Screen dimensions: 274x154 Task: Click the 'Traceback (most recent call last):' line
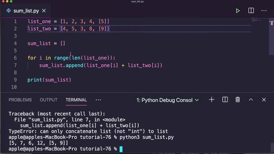tap(57, 114)
